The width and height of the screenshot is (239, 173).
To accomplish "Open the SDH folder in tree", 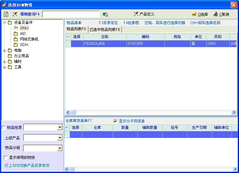I will (x=24, y=45).
